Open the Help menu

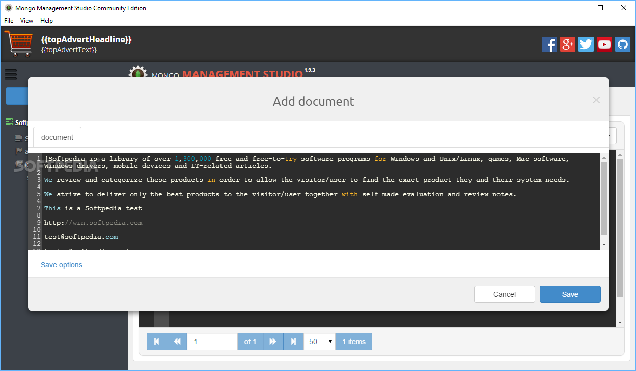coord(46,21)
